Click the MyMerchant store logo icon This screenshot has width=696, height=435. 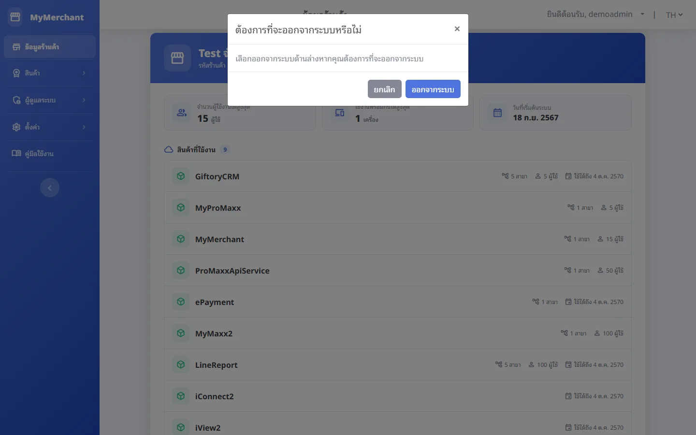(x=15, y=17)
